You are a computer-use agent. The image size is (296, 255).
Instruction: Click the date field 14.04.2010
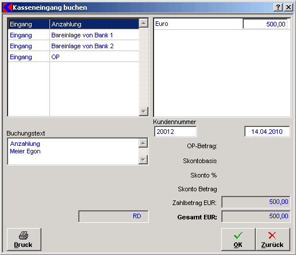click(x=267, y=132)
